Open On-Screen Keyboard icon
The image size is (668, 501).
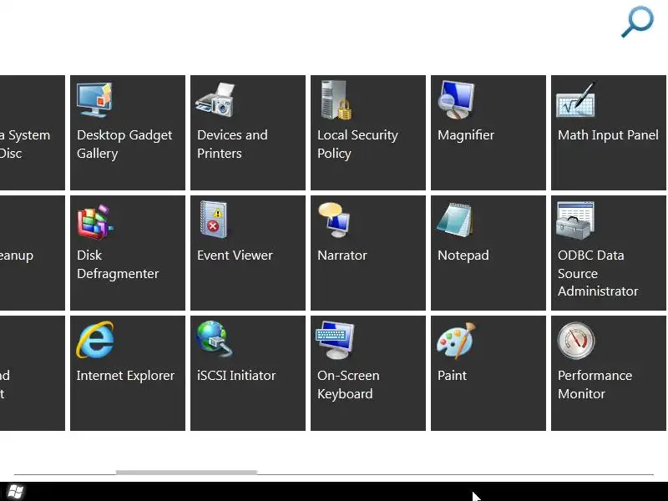point(336,340)
